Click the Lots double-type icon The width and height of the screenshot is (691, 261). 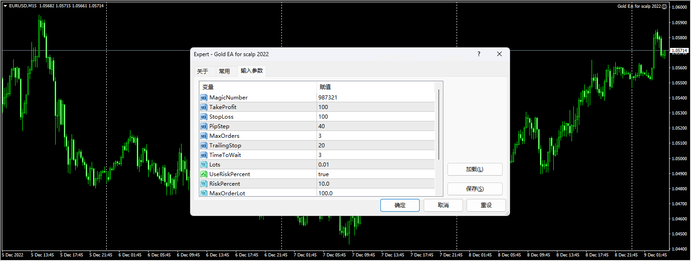pos(203,164)
